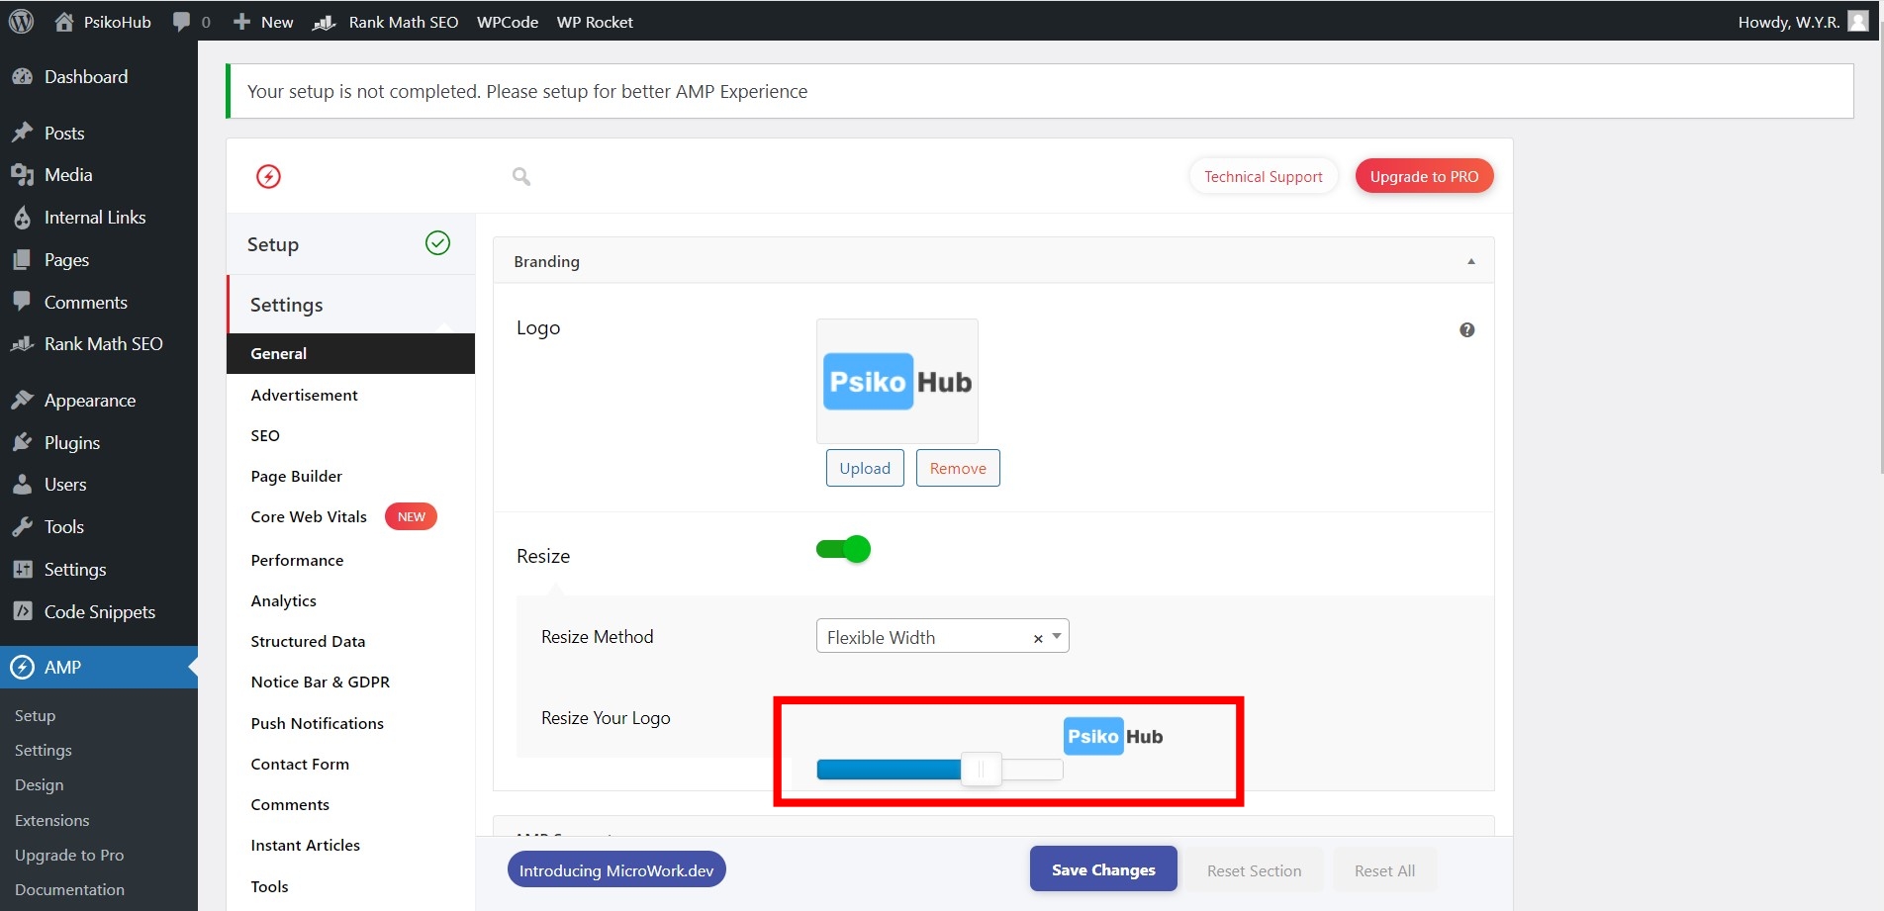Click the Upload logo button

(865, 468)
